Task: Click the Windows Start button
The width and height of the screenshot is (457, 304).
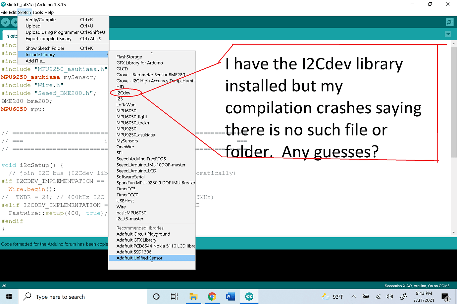Action: pos(9,296)
